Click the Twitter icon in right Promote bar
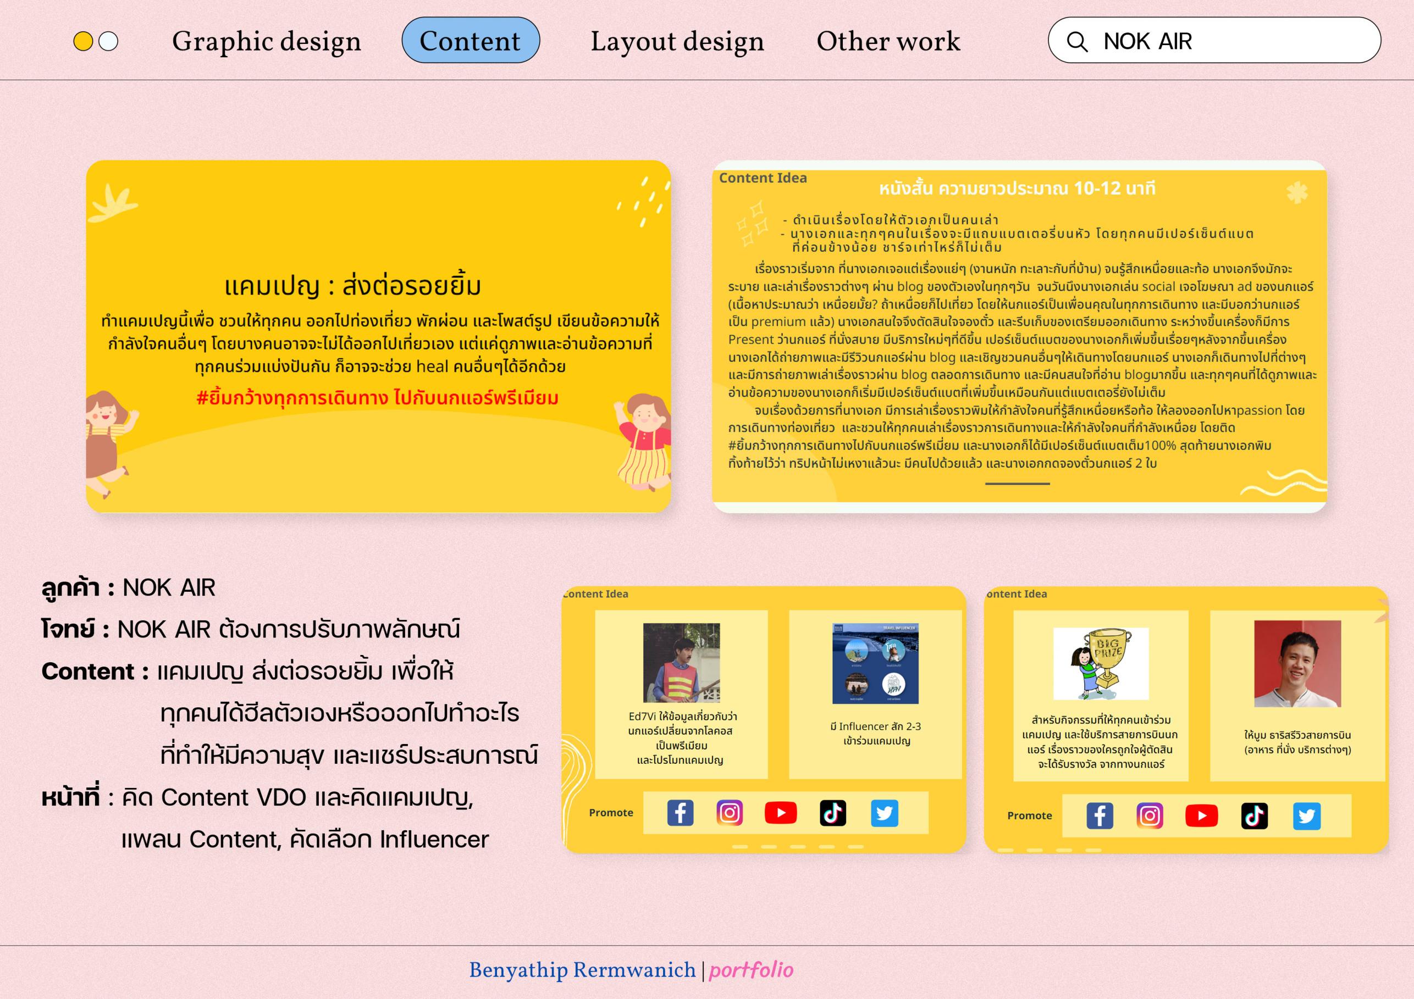Image resolution: width=1414 pixels, height=999 pixels. [1306, 815]
